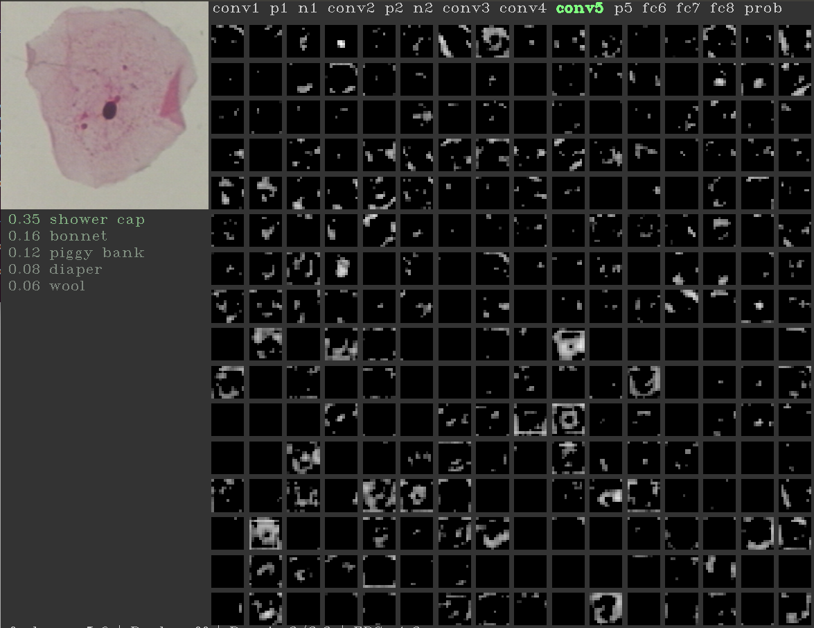Show the prob output layer

pos(763,9)
